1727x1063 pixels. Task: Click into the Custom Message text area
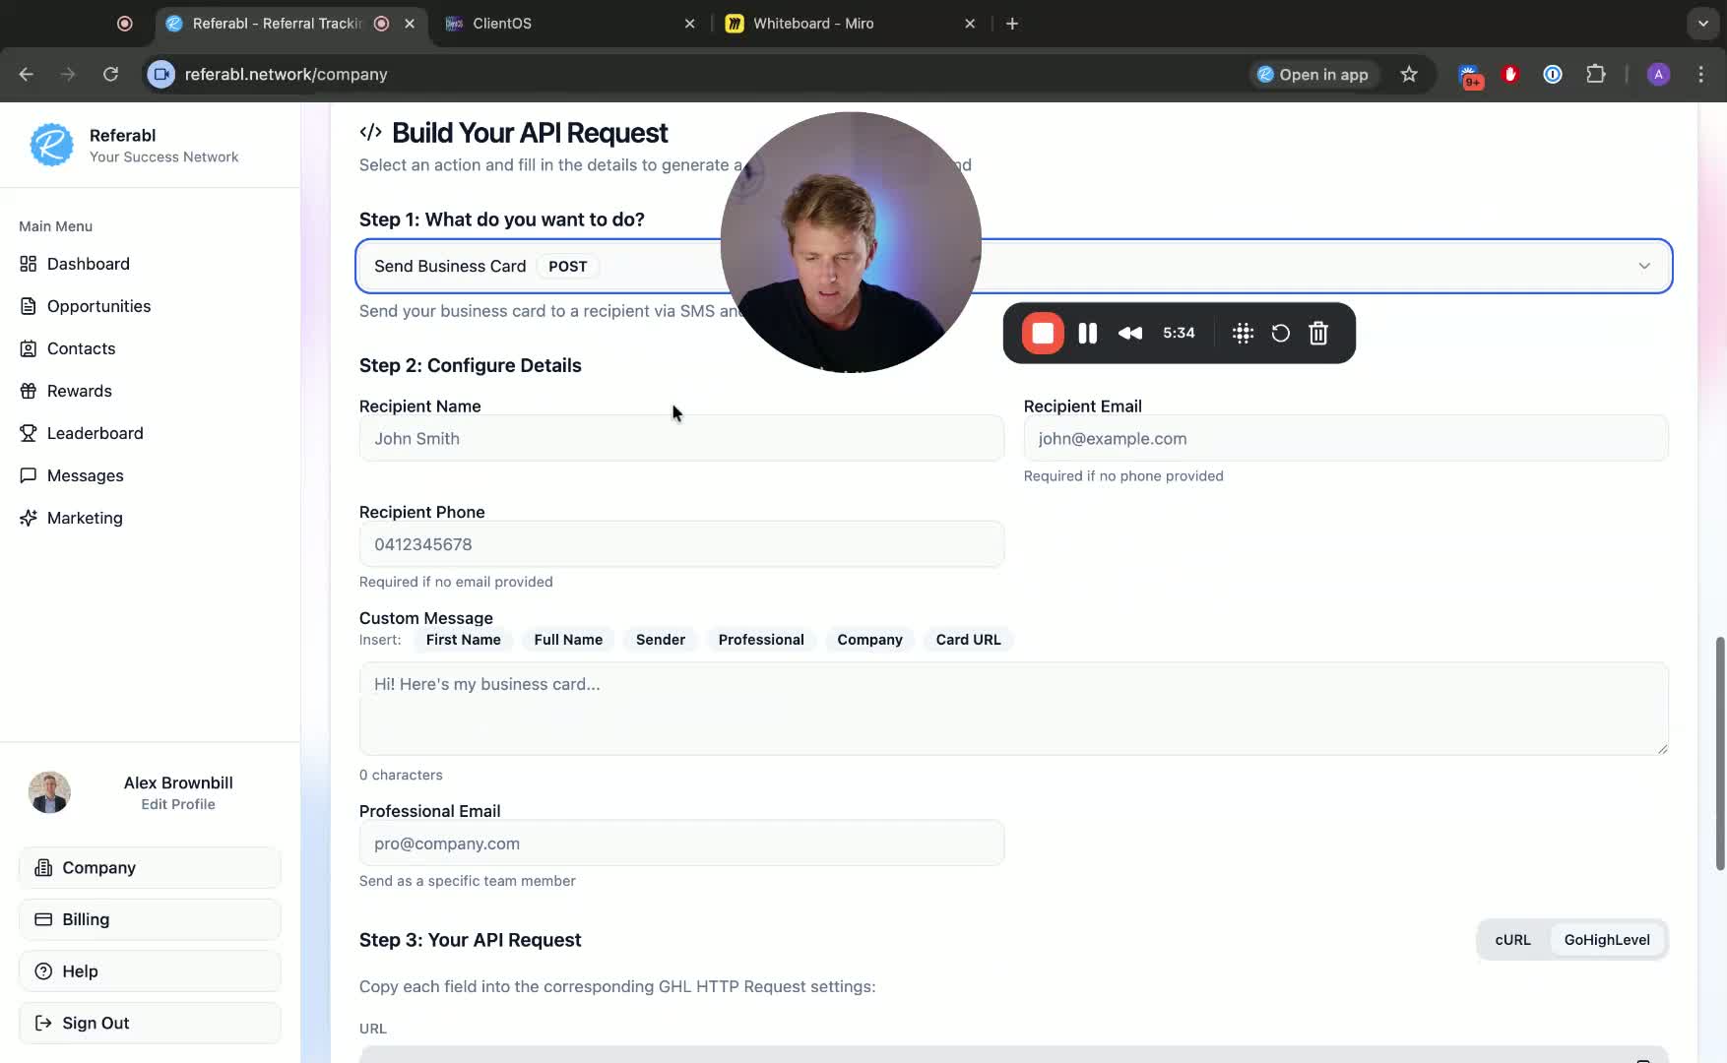click(1014, 709)
